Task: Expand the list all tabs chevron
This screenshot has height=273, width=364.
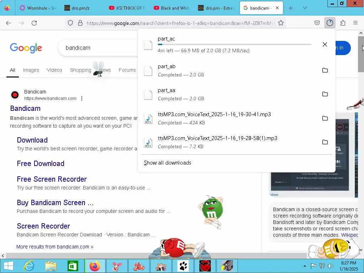Action: click(305, 8)
